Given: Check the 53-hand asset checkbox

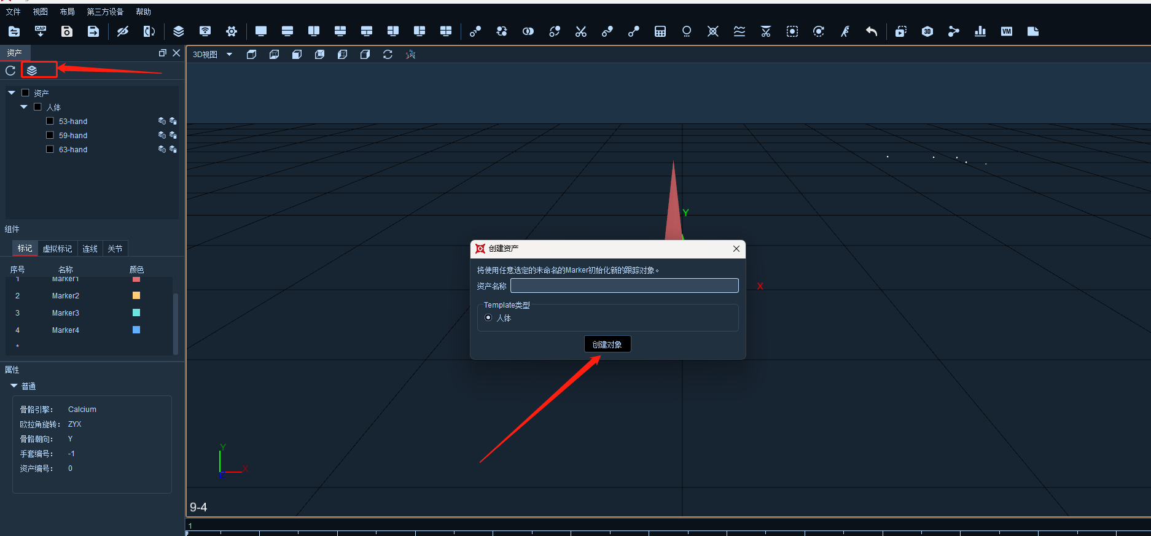Looking at the screenshot, I should [50, 121].
